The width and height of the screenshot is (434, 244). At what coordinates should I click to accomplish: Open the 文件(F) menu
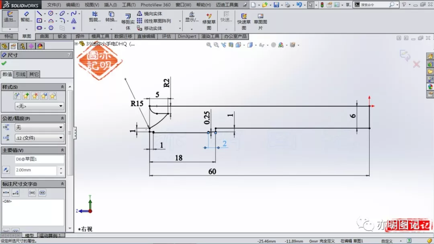click(x=54, y=5)
